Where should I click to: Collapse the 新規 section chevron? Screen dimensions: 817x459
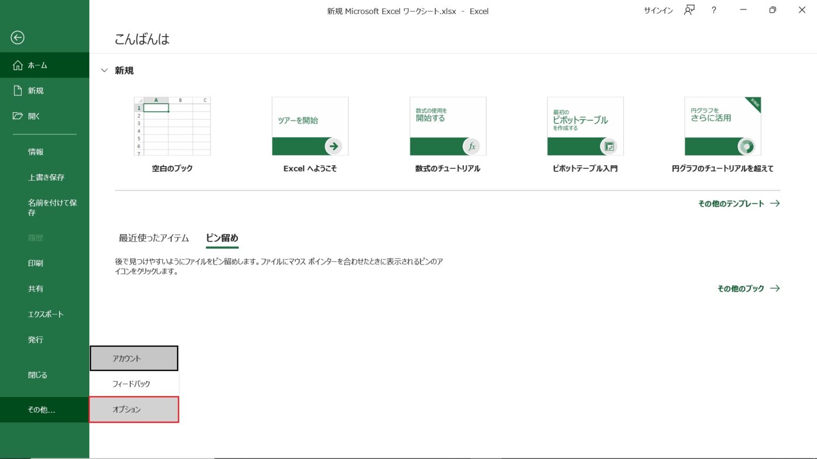click(104, 70)
